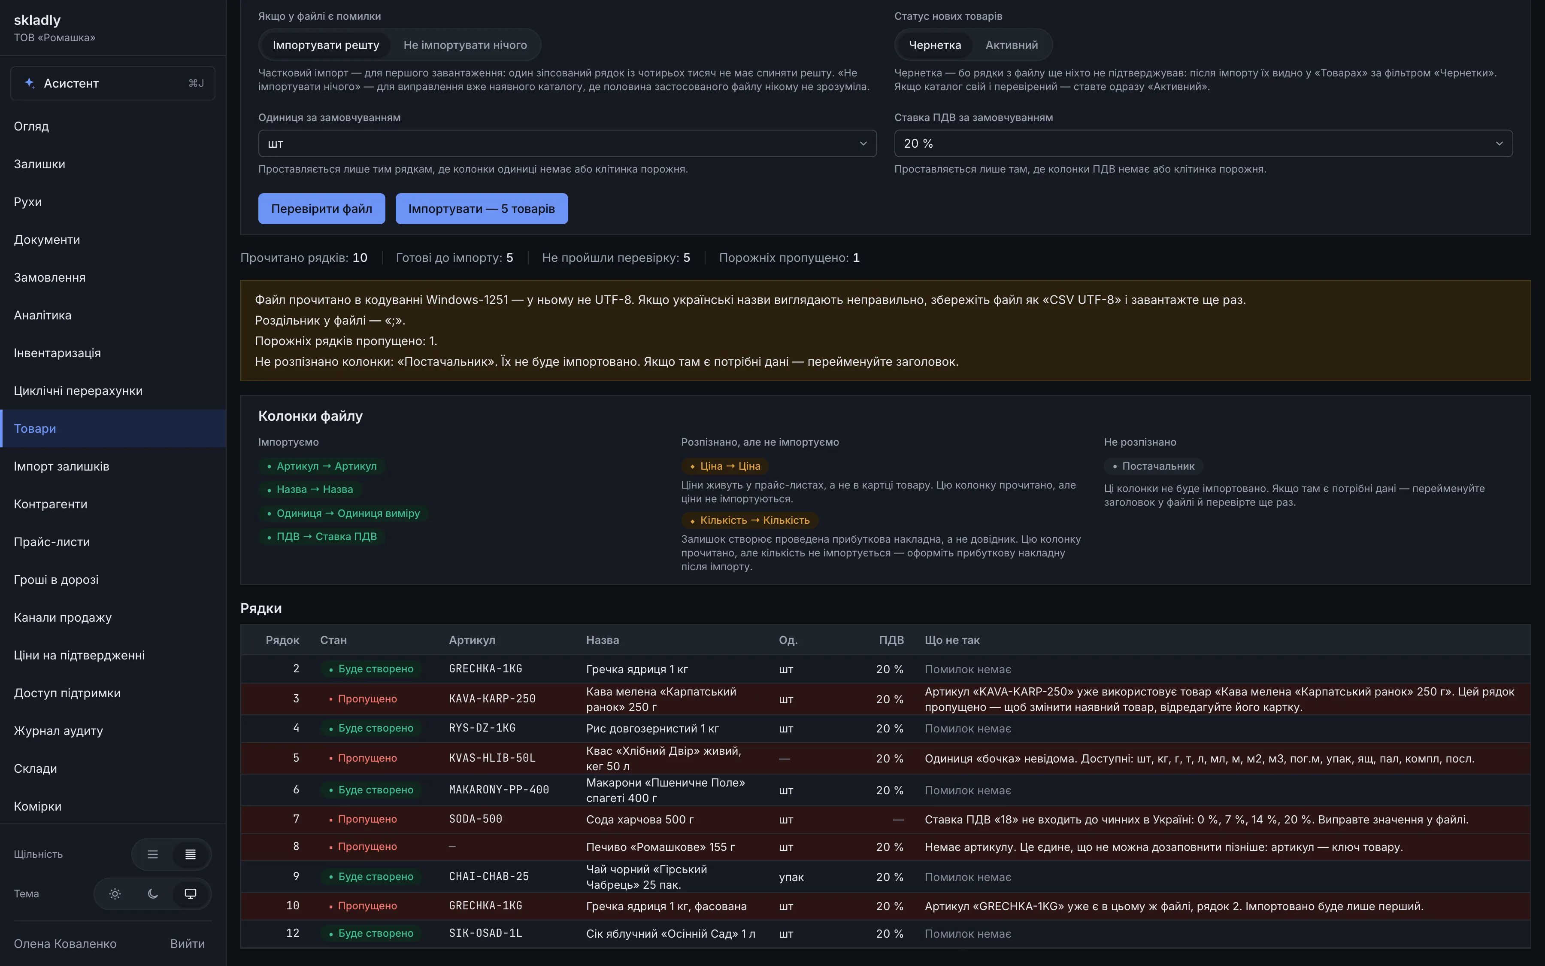
Task: Click article cell SIK-OSAD-1L
Action: [x=485, y=933]
